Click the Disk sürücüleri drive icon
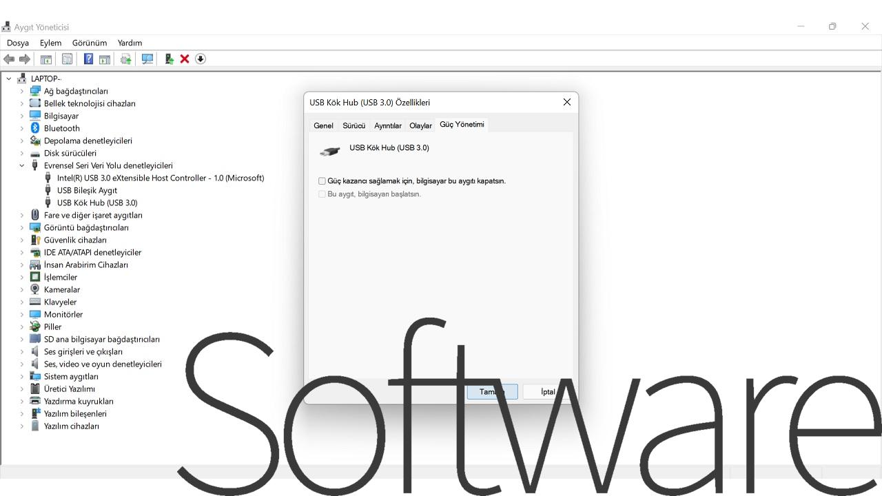Image resolution: width=882 pixels, height=496 pixels. pos(35,153)
